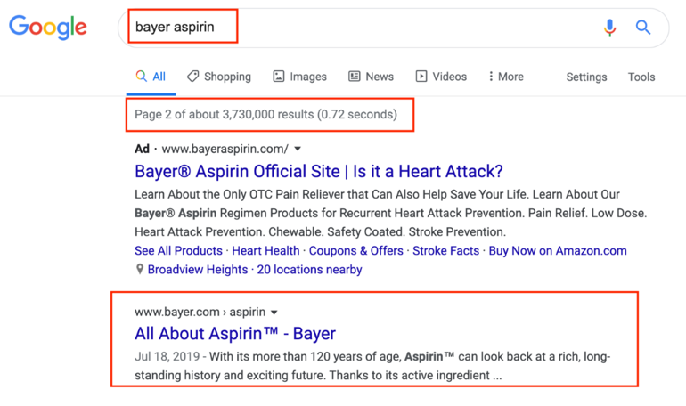Open the Images tab
Image resolution: width=686 pixels, height=406 pixels.
point(299,77)
